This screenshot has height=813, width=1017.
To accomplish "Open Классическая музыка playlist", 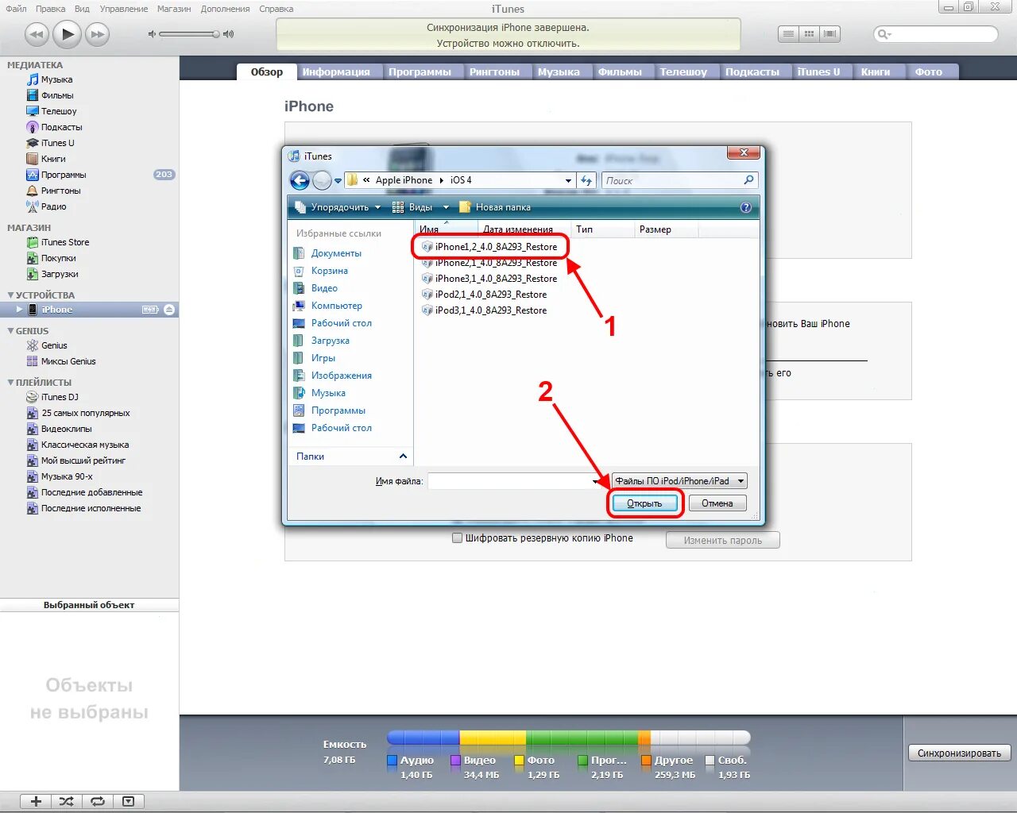I will 84,445.
